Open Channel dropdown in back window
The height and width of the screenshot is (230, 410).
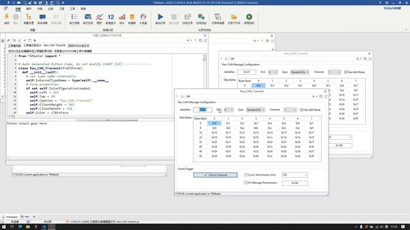click(334, 72)
